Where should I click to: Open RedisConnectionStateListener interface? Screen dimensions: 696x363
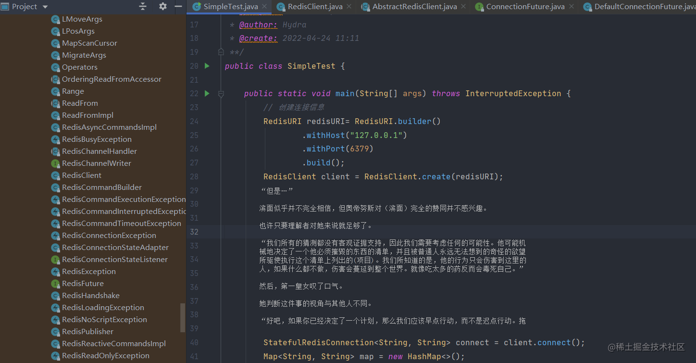(115, 260)
